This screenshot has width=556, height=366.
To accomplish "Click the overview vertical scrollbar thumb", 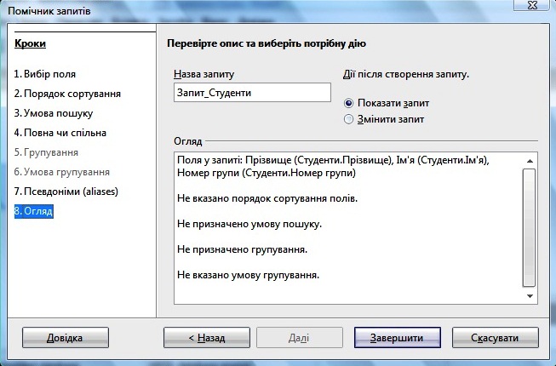I will [x=529, y=221].
